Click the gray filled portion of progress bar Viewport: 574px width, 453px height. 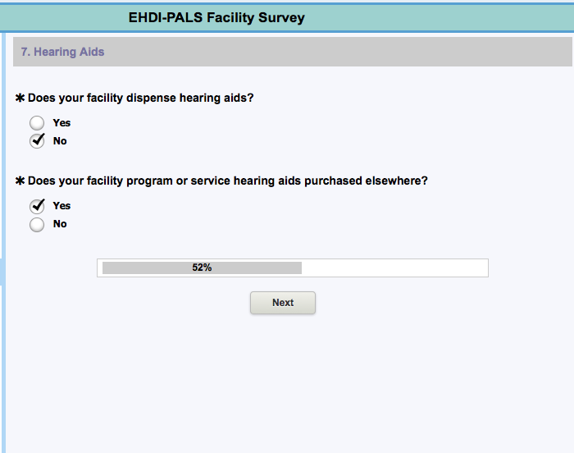click(139, 268)
